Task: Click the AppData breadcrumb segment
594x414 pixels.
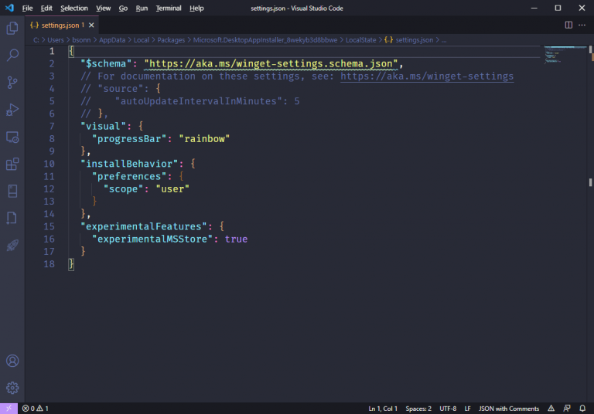Action: tap(112, 39)
